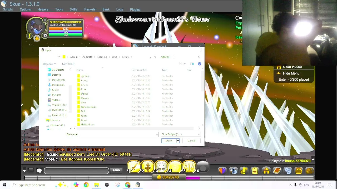The image size is (337, 189).
Task: Open the Plugins menu
Action: pyautogui.click(x=135, y=9)
